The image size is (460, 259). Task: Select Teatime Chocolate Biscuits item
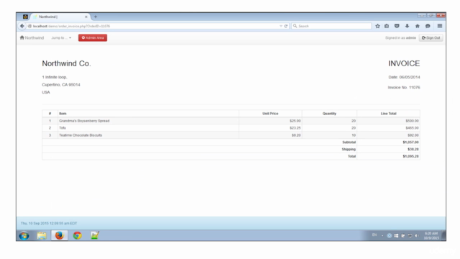point(80,135)
